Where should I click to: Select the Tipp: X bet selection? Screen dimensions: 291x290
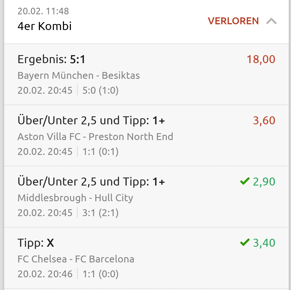[x=36, y=243]
